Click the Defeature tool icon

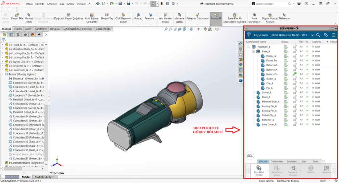284,15
